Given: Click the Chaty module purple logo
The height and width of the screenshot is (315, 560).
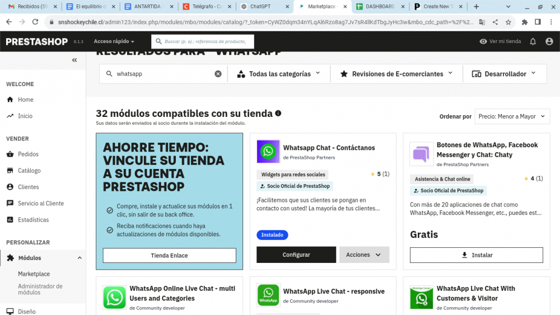Looking at the screenshot, I should coord(422,154).
